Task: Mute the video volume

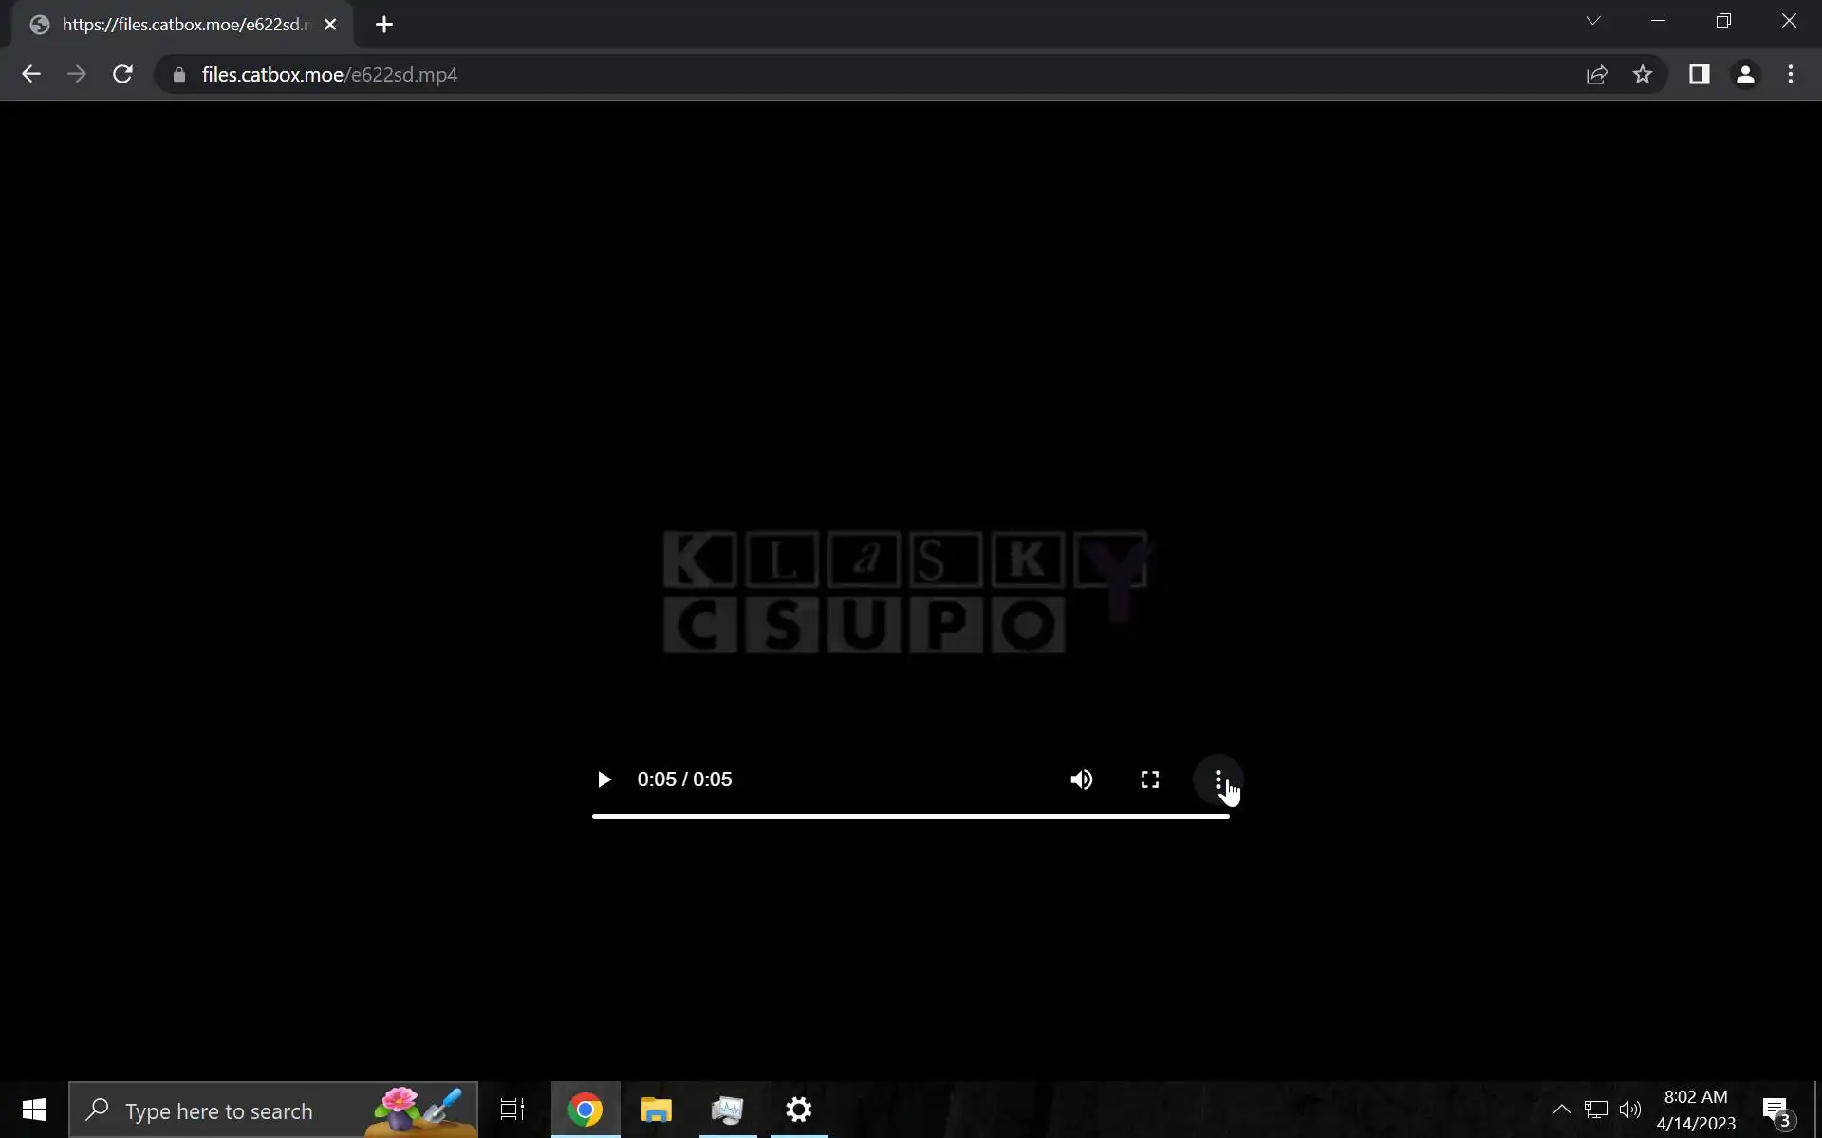Action: click(x=1081, y=780)
